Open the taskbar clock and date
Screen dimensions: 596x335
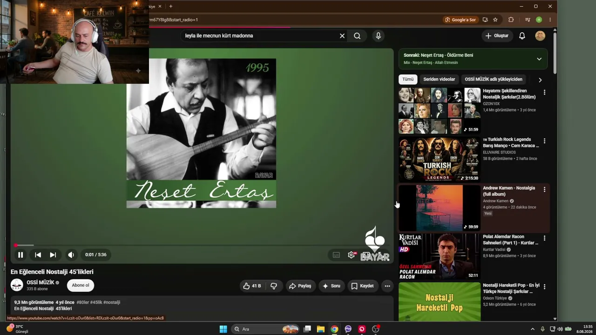click(x=584, y=329)
